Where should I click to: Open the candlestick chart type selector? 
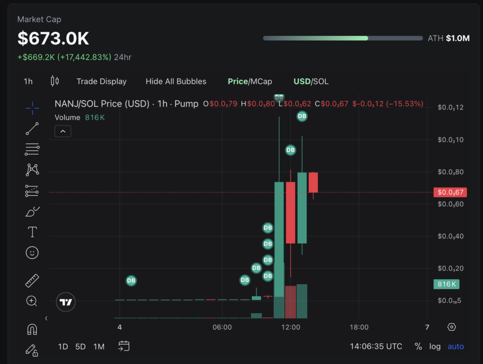pyautogui.click(x=54, y=81)
